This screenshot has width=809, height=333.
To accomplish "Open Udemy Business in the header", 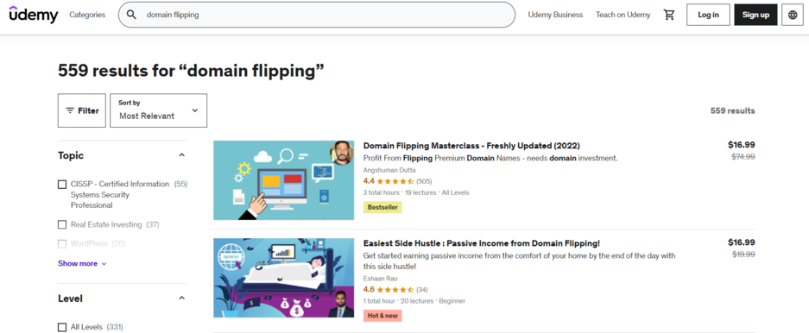I will [555, 15].
